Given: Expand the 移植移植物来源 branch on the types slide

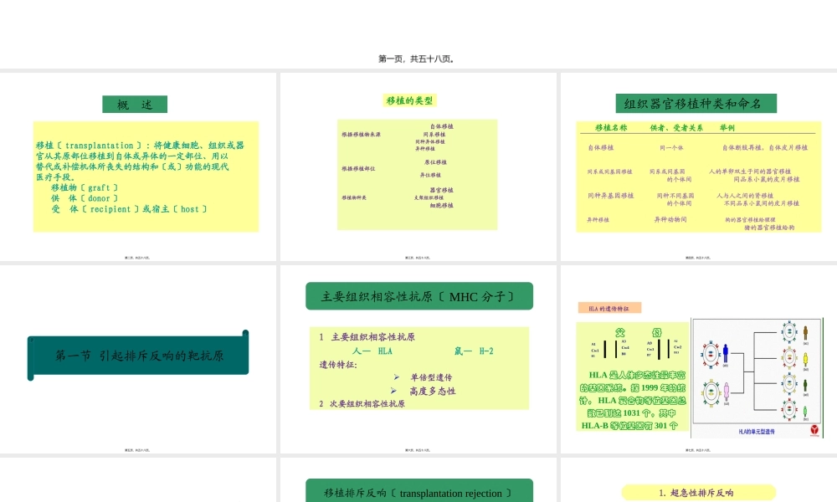Looking at the screenshot, I should click(362, 133).
